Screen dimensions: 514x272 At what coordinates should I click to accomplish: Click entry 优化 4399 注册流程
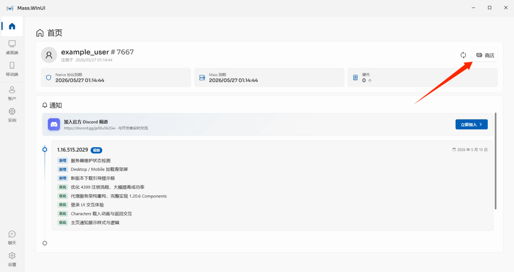108,187
